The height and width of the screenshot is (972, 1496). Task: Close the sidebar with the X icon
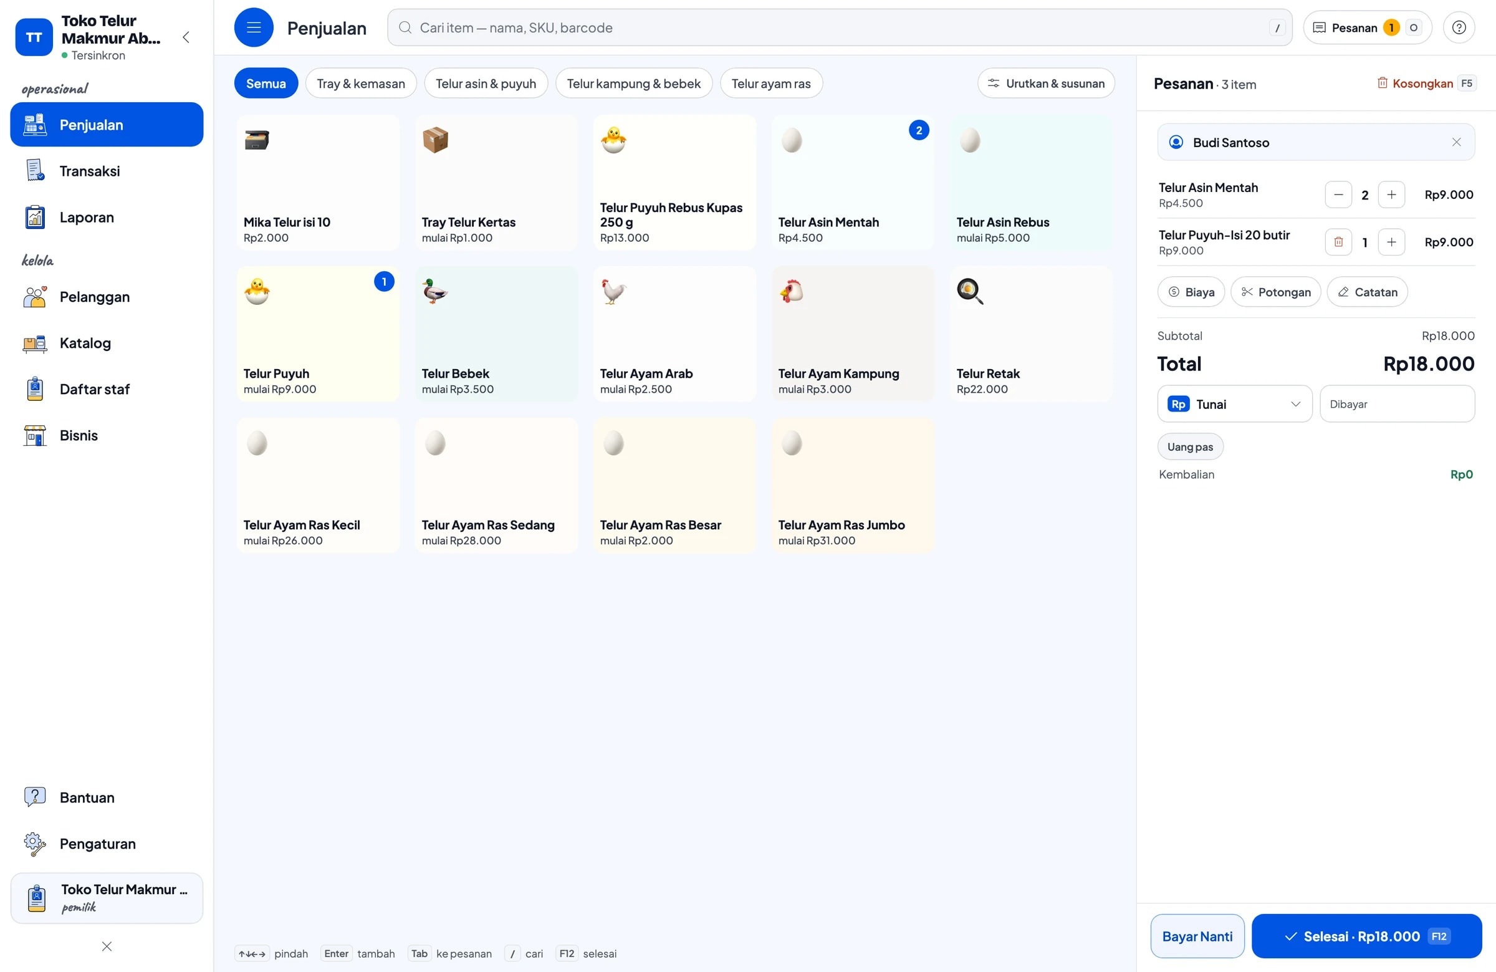point(107,946)
